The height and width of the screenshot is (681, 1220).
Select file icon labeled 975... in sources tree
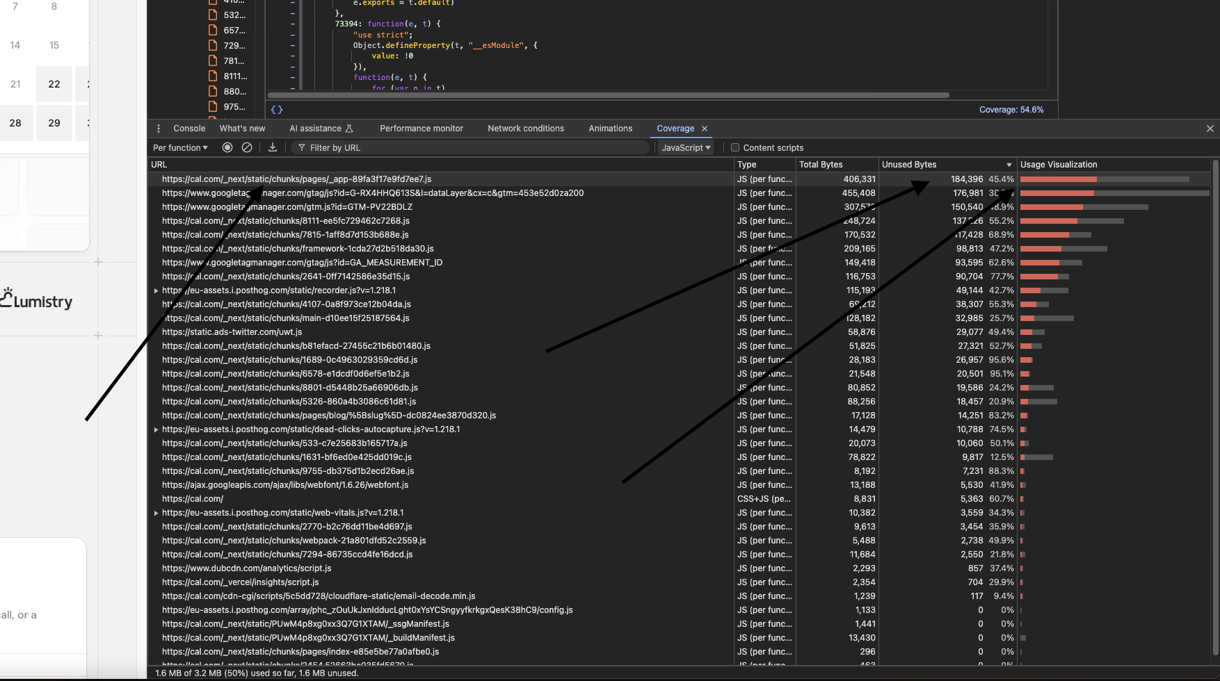(x=214, y=106)
